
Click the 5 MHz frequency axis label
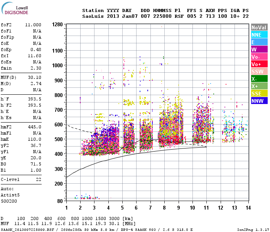pyautogui.click(x=122, y=208)
